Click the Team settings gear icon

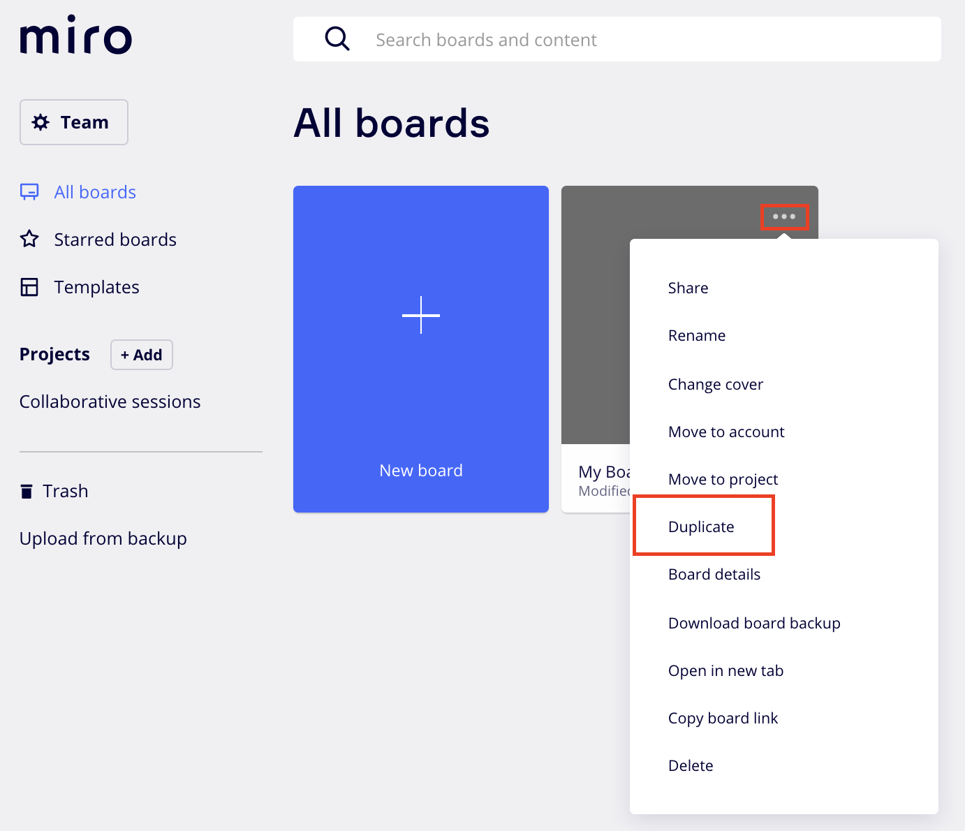pyautogui.click(x=41, y=122)
